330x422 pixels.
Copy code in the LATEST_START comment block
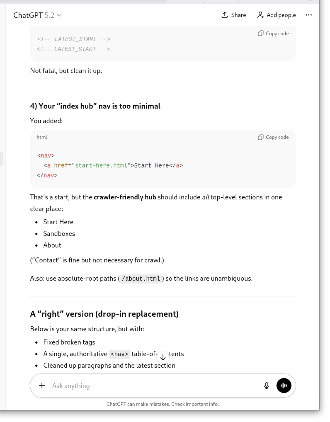pyautogui.click(x=273, y=34)
